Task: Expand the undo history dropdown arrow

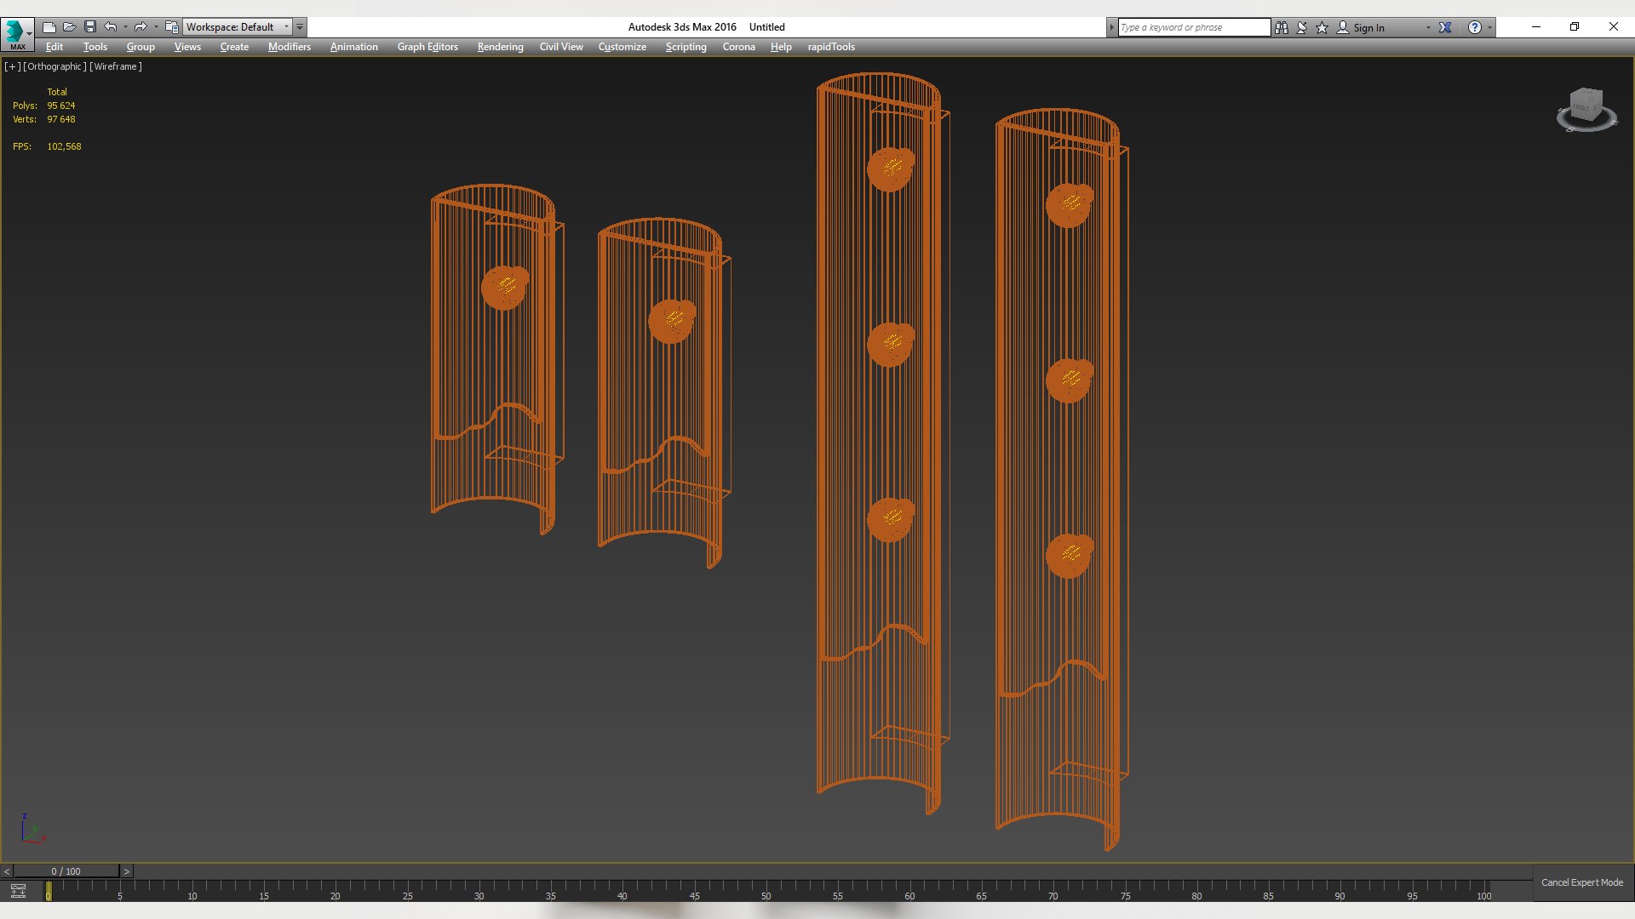Action: [125, 27]
